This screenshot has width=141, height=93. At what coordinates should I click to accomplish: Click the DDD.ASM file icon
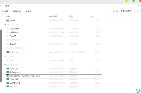click(8, 28)
